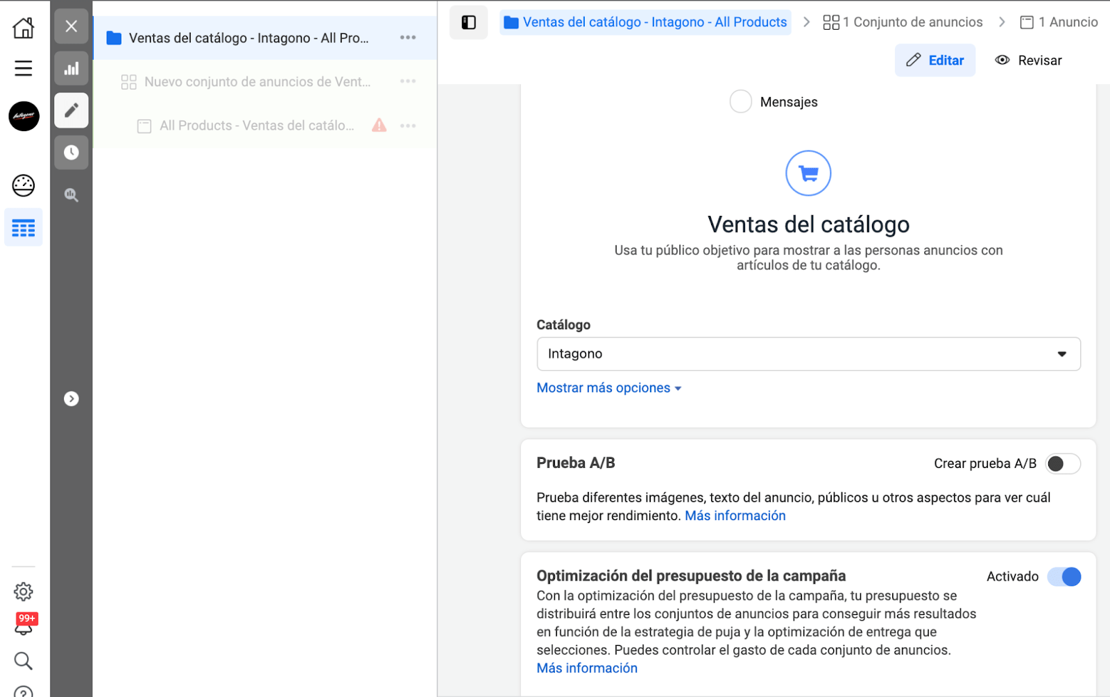Image resolution: width=1110 pixels, height=697 pixels.
Task: Select the Mensajes radio button
Action: pos(741,101)
